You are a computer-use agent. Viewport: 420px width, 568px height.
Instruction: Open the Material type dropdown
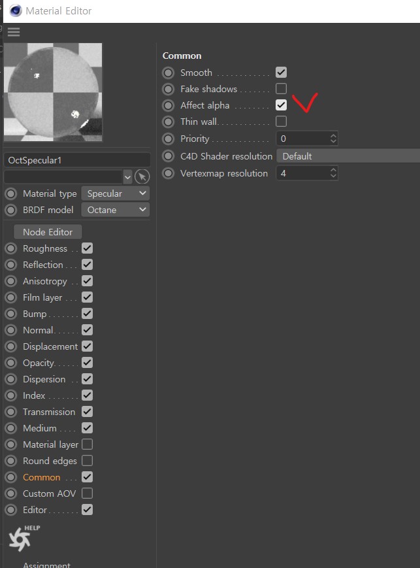tap(116, 193)
